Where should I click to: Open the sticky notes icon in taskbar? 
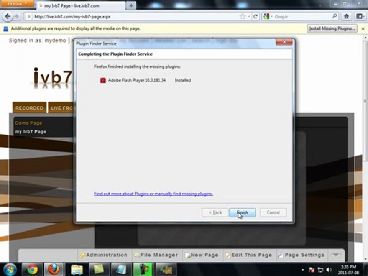99,269
